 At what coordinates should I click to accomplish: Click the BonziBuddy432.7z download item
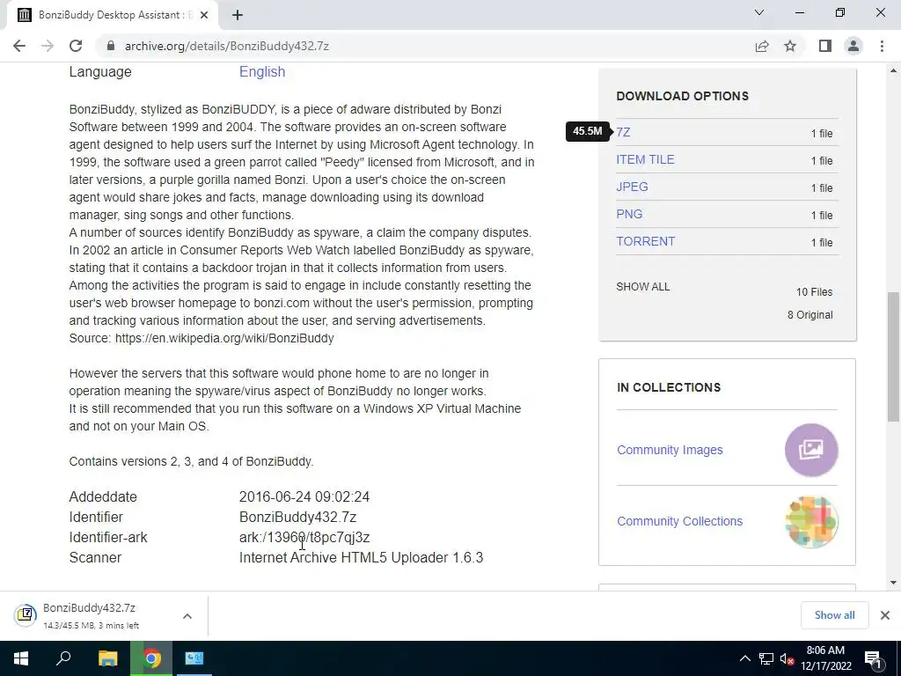(89, 615)
